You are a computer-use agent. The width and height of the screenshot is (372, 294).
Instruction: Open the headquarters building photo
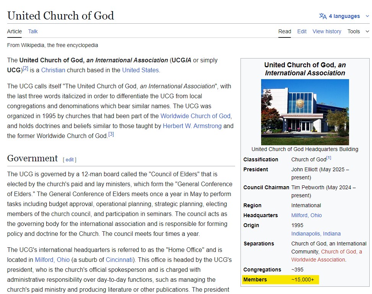tap(305, 112)
